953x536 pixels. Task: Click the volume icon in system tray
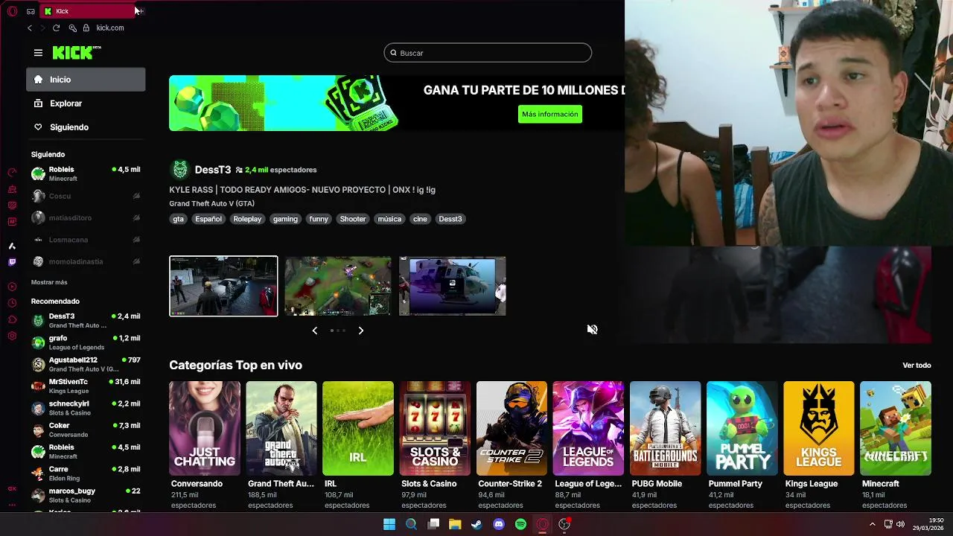point(900,524)
